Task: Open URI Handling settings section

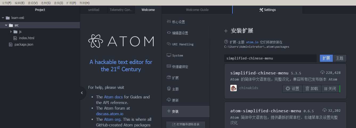Action: click(186, 44)
